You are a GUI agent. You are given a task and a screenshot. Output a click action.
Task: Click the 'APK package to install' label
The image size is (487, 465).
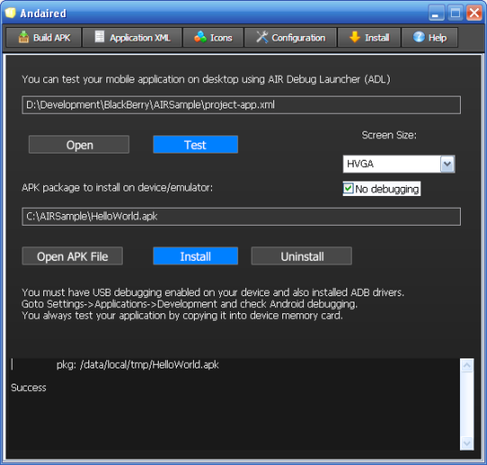tap(117, 188)
